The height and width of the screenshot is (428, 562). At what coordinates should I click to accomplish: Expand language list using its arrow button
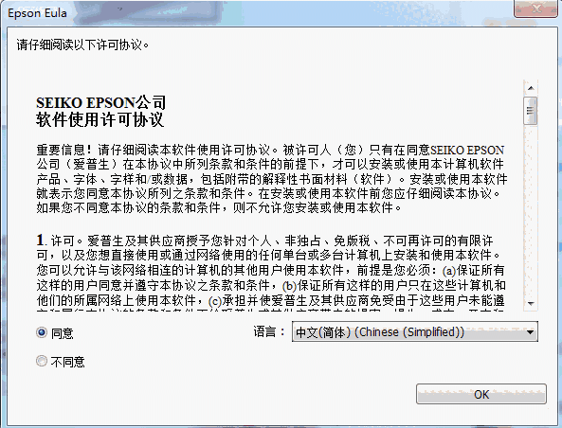point(530,332)
